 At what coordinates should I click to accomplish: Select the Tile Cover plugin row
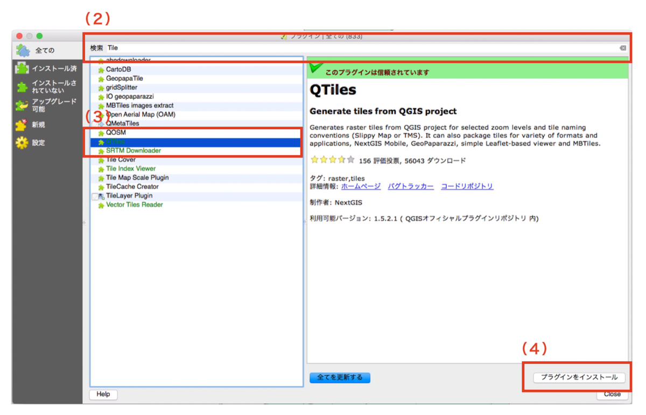[196, 160]
